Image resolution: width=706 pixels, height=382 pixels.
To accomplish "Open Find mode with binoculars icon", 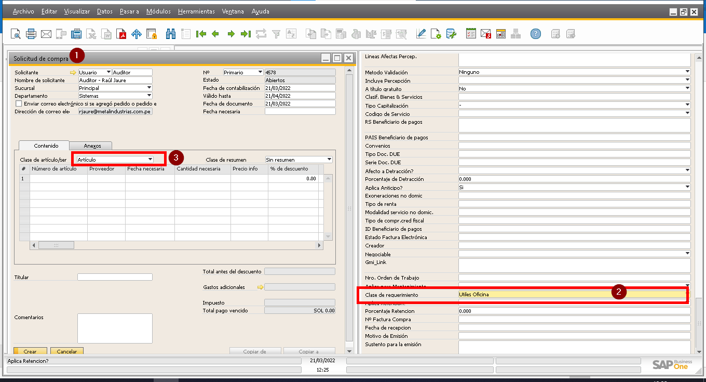I will pos(171,34).
